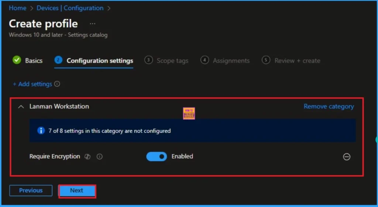Open the Scope tags tab
The width and height of the screenshot is (378, 207).
click(x=172, y=61)
